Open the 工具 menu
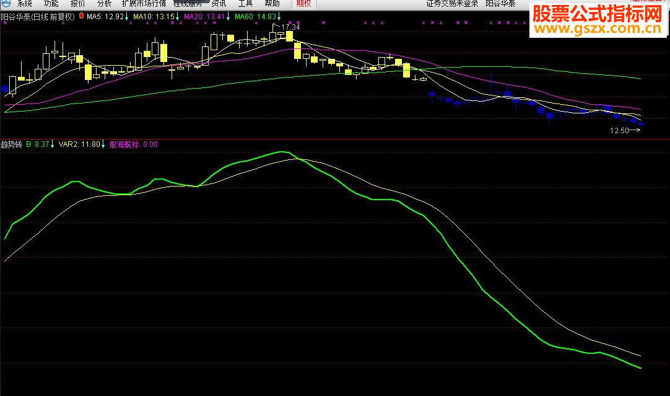This screenshot has width=670, height=396. click(x=245, y=4)
